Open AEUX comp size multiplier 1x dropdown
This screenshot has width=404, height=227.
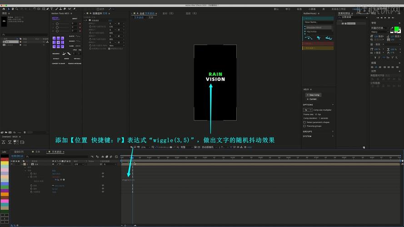pos(308,110)
